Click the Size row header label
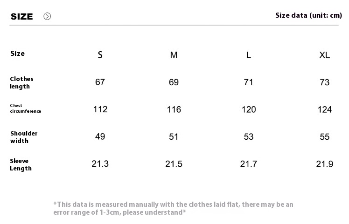 coord(17,54)
